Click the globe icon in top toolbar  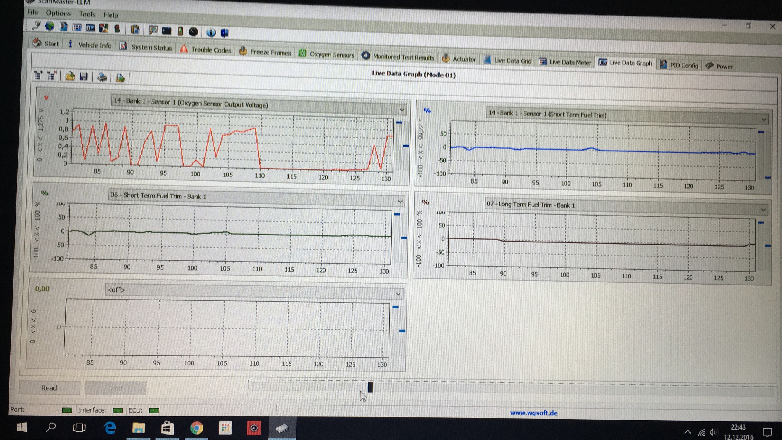pyautogui.click(x=49, y=26)
